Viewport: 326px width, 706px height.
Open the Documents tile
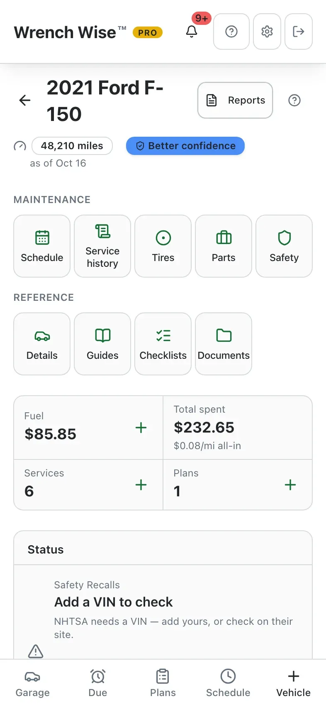coord(224,344)
